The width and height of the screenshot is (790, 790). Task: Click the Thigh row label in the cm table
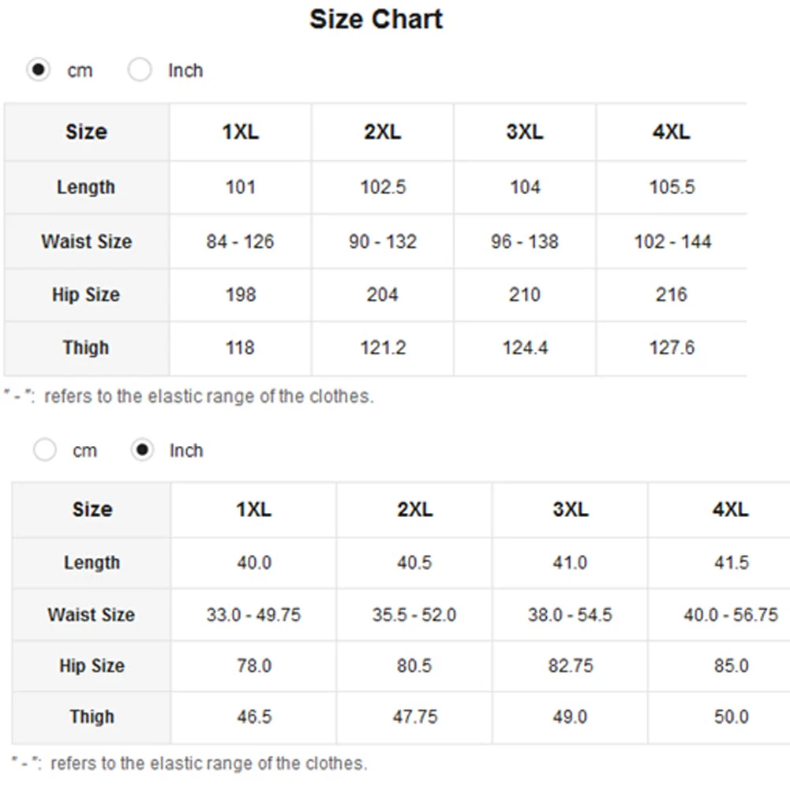(86, 347)
